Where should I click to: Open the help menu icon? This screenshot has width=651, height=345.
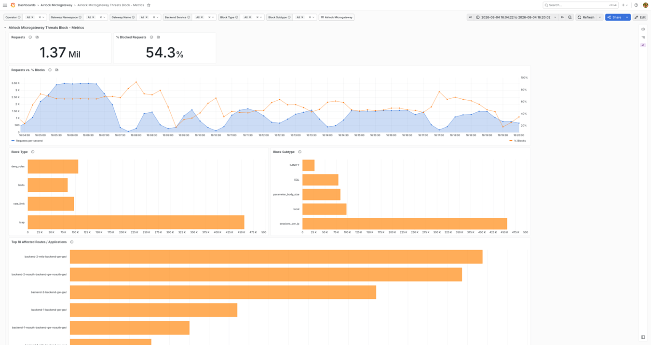(x=636, y=5)
